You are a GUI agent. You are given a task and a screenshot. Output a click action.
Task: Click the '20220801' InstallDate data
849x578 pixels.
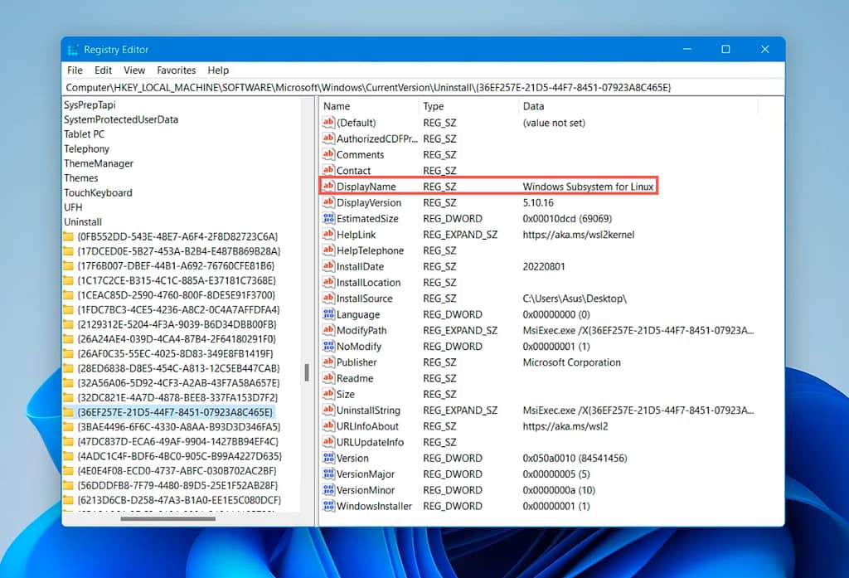(544, 266)
